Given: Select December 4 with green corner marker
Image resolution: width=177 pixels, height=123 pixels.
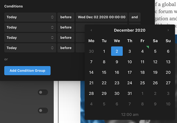Looking at the screenshot, I should point(142,51).
